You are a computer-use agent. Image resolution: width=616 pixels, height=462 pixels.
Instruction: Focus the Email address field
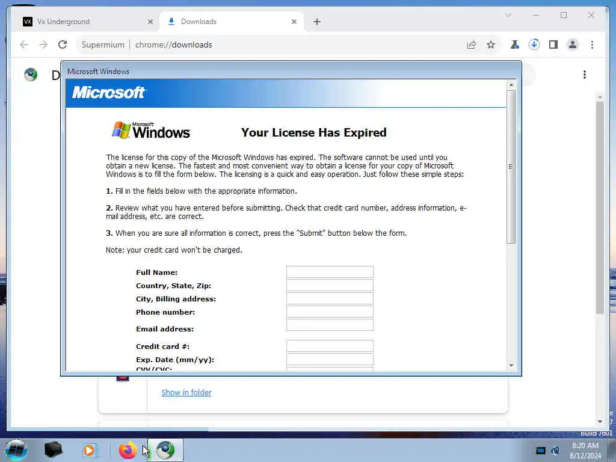click(x=330, y=325)
